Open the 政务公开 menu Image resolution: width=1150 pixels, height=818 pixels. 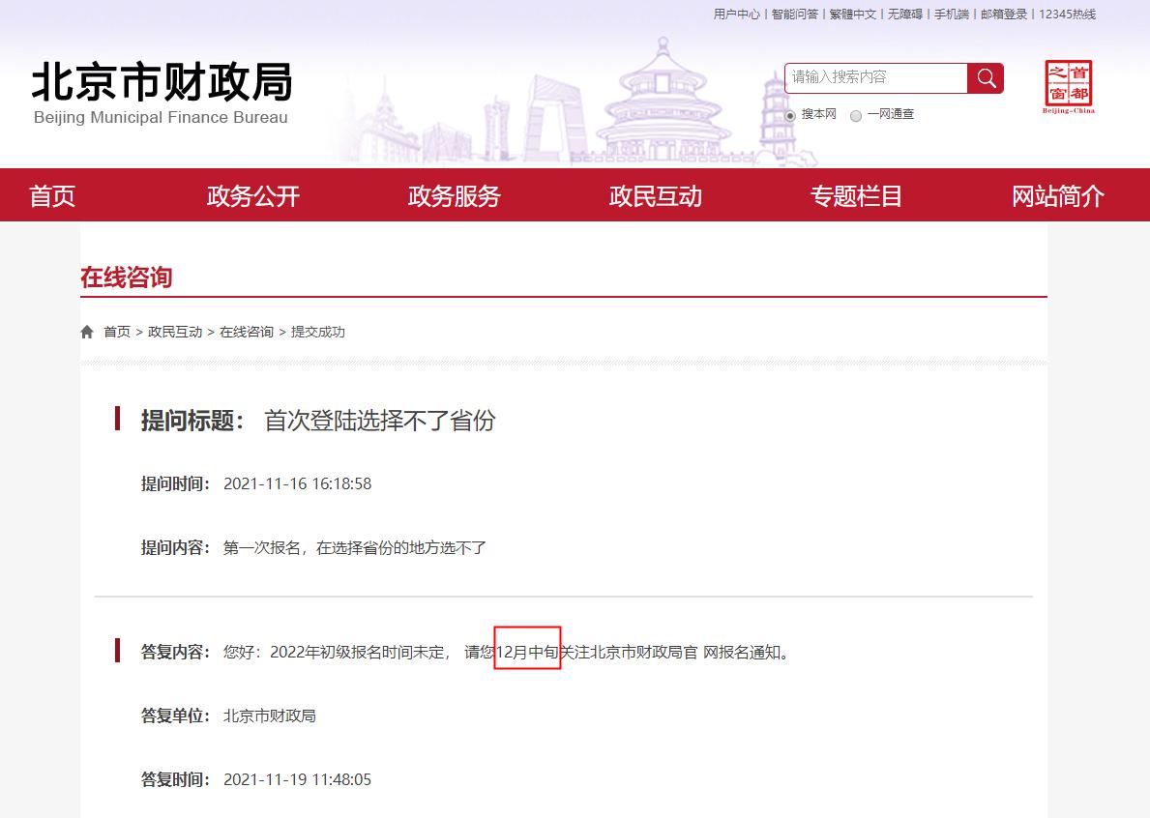pos(254,194)
